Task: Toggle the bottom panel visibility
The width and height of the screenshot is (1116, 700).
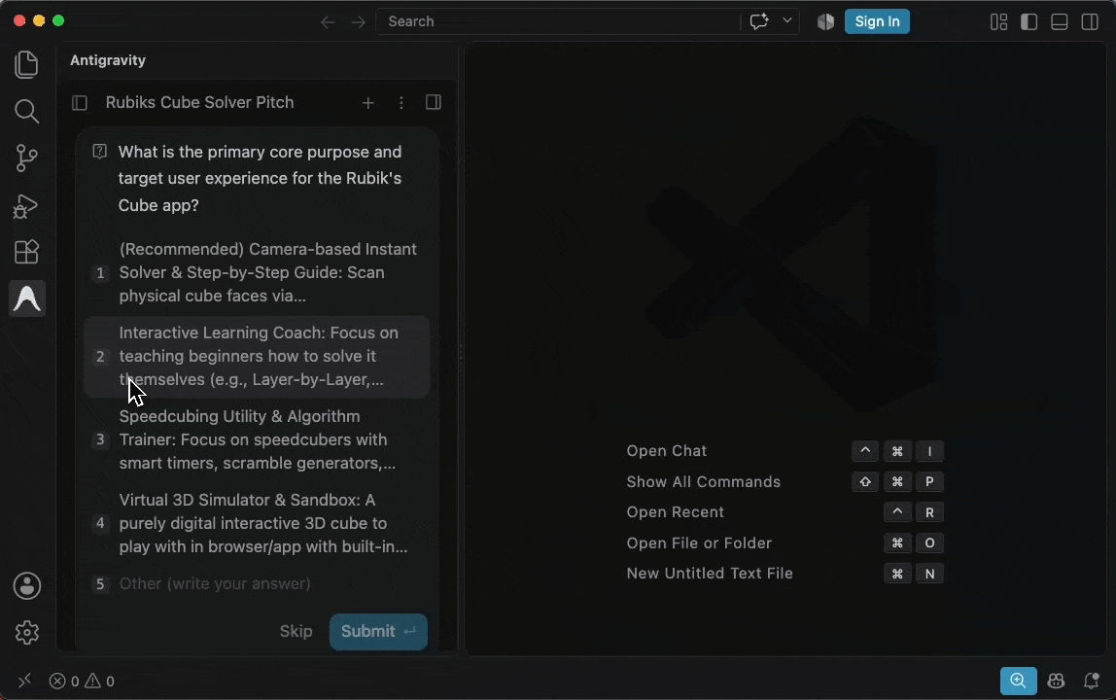Action: pos(1059,22)
